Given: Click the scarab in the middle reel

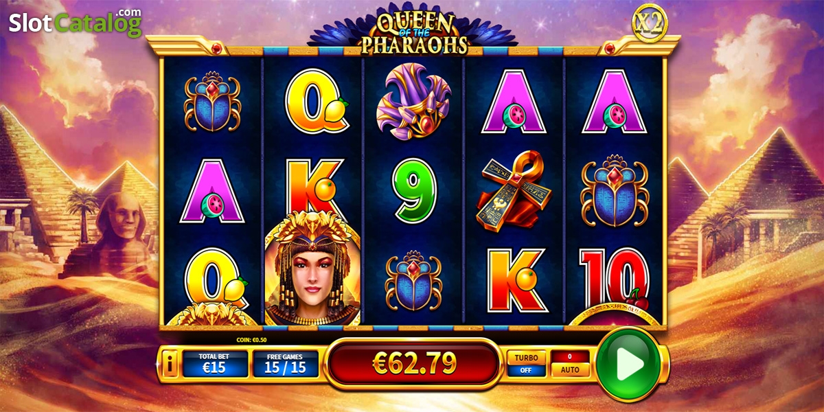Looking at the screenshot, I should 413,280.
